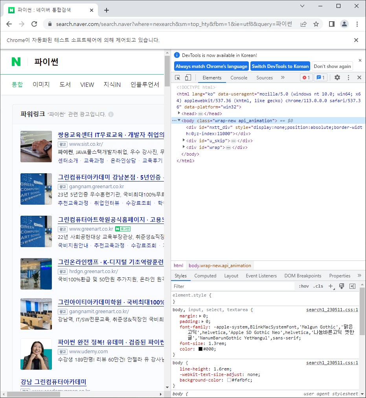Toggle :hov element state panel
The height and width of the screenshot is (398, 366).
click(304, 286)
